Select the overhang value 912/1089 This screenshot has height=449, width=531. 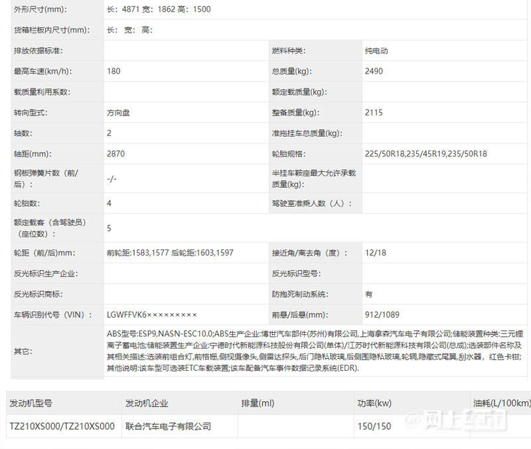(382, 314)
